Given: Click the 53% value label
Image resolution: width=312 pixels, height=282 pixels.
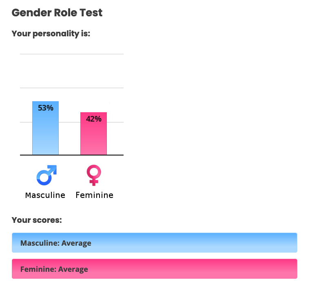Looking at the screenshot, I should click(x=46, y=108).
